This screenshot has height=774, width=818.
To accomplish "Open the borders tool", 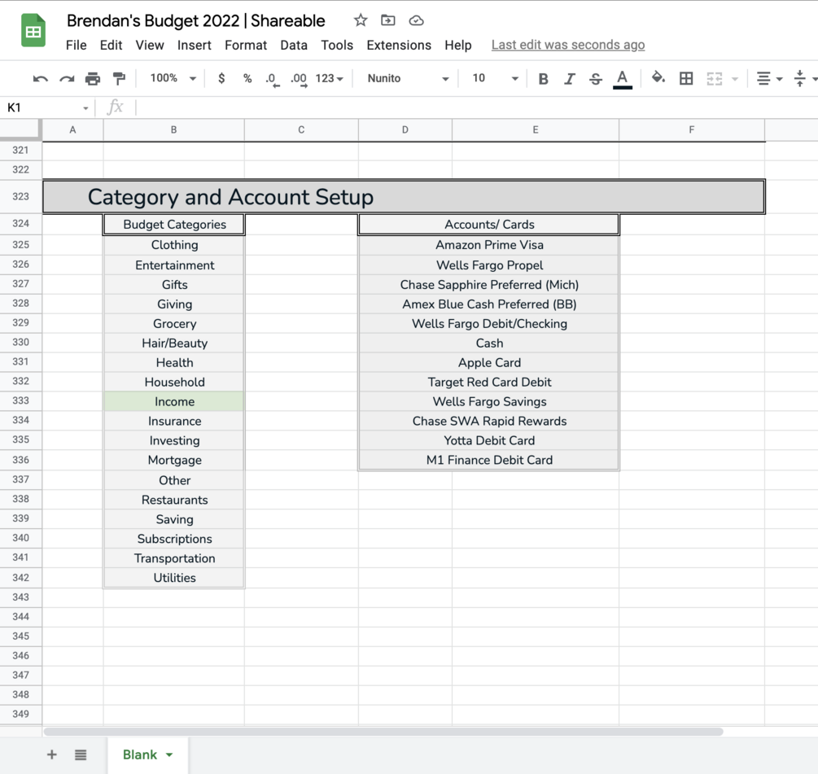I will [x=686, y=78].
